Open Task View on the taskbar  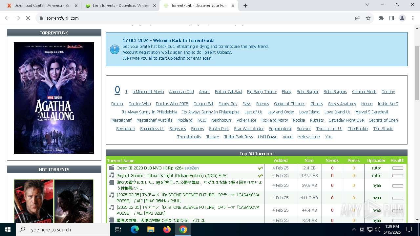(118, 229)
